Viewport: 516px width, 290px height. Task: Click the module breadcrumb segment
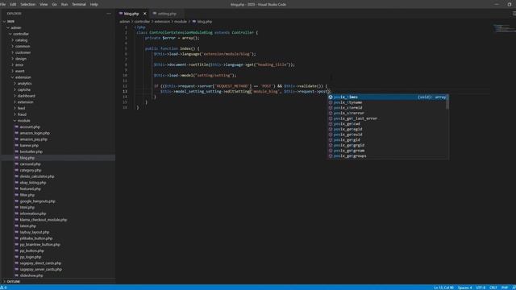[181, 22]
